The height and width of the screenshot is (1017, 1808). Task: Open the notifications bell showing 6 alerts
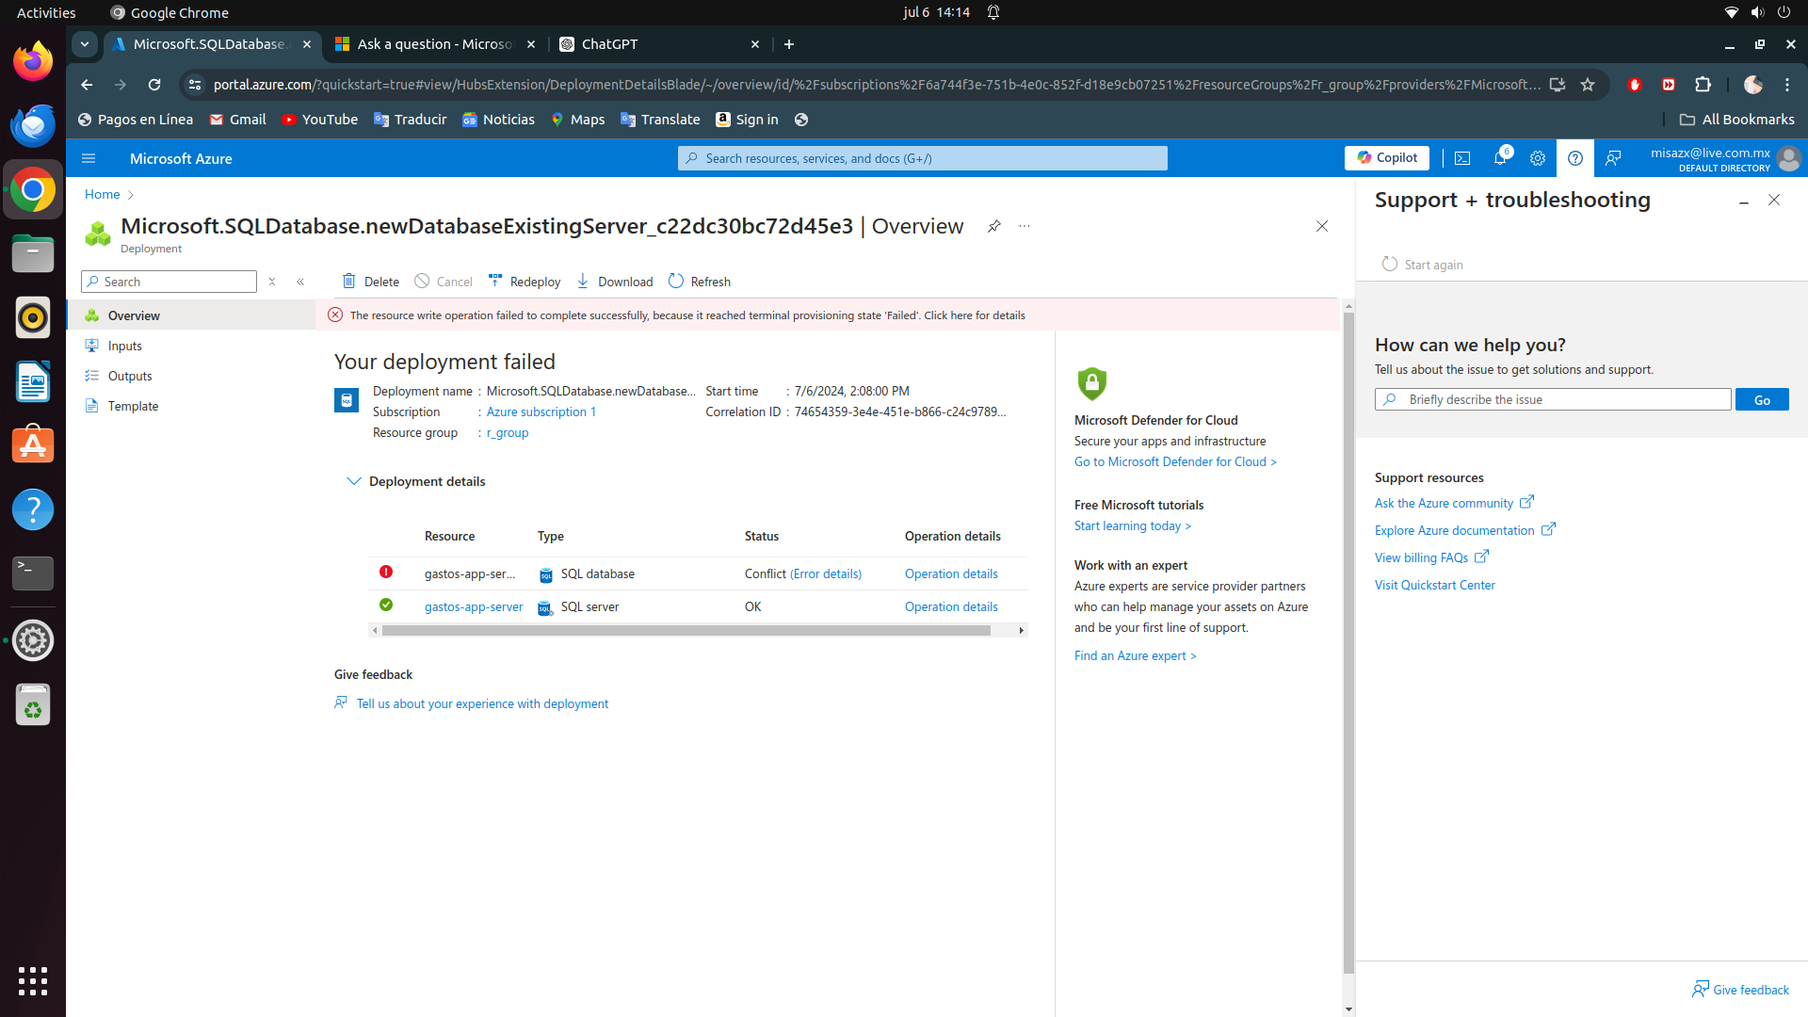click(x=1500, y=158)
